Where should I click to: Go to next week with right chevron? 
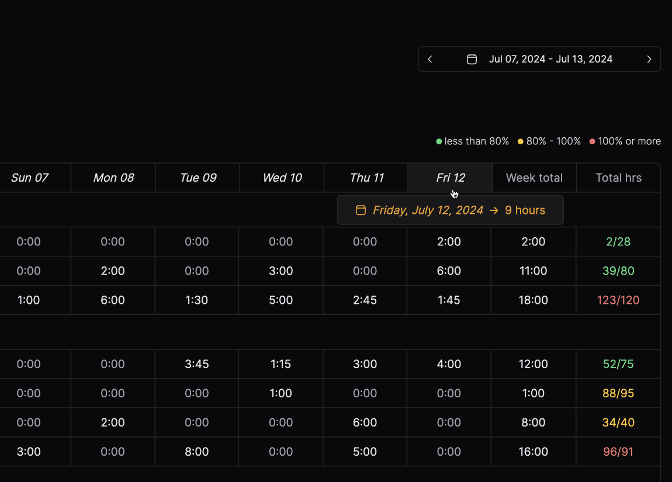[649, 59]
